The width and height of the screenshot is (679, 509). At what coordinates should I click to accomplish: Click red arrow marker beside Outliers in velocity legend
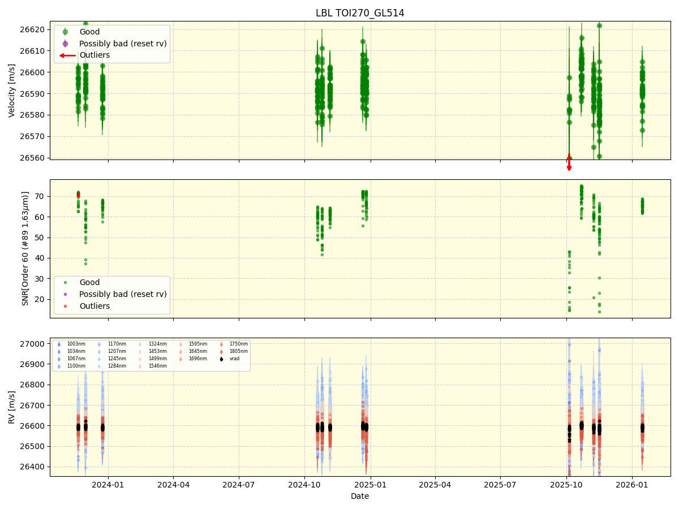point(67,55)
